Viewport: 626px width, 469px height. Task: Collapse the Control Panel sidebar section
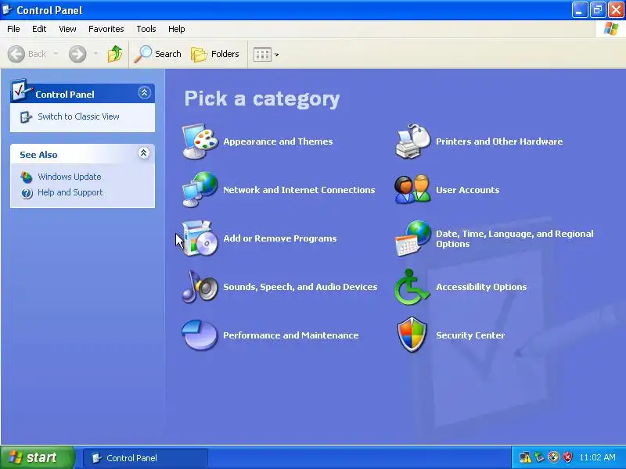144,92
